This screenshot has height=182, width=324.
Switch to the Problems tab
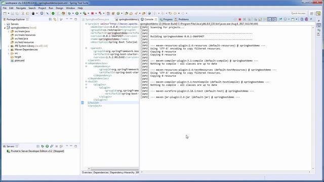tap(182, 19)
